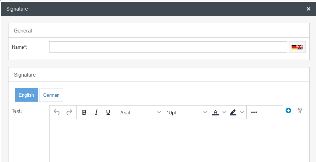
Task: Expand the highlight color picker arrow
Action: (x=242, y=112)
